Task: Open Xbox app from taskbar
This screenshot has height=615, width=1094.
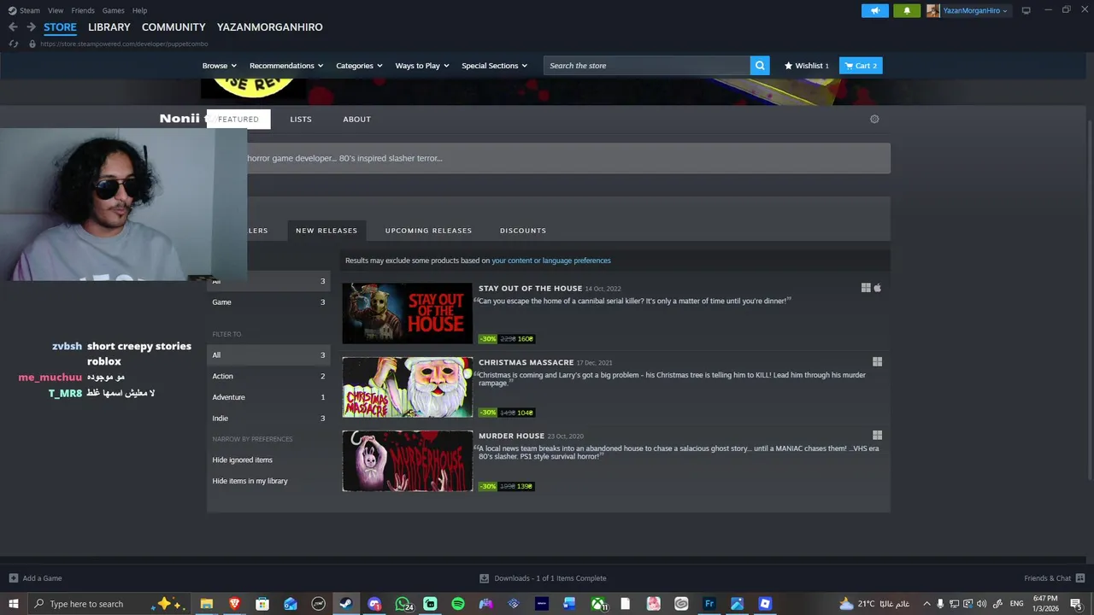Action: coord(598,604)
